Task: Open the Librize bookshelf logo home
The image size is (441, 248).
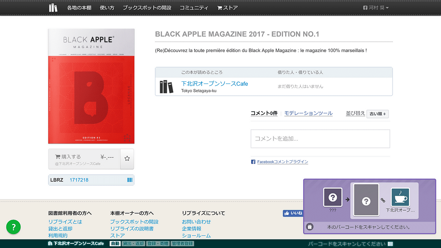Action: coord(53,8)
